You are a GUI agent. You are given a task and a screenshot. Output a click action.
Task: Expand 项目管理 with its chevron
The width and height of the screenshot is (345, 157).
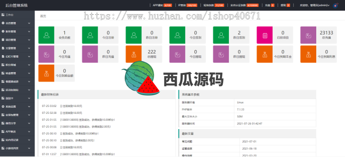click(x=29, y=40)
